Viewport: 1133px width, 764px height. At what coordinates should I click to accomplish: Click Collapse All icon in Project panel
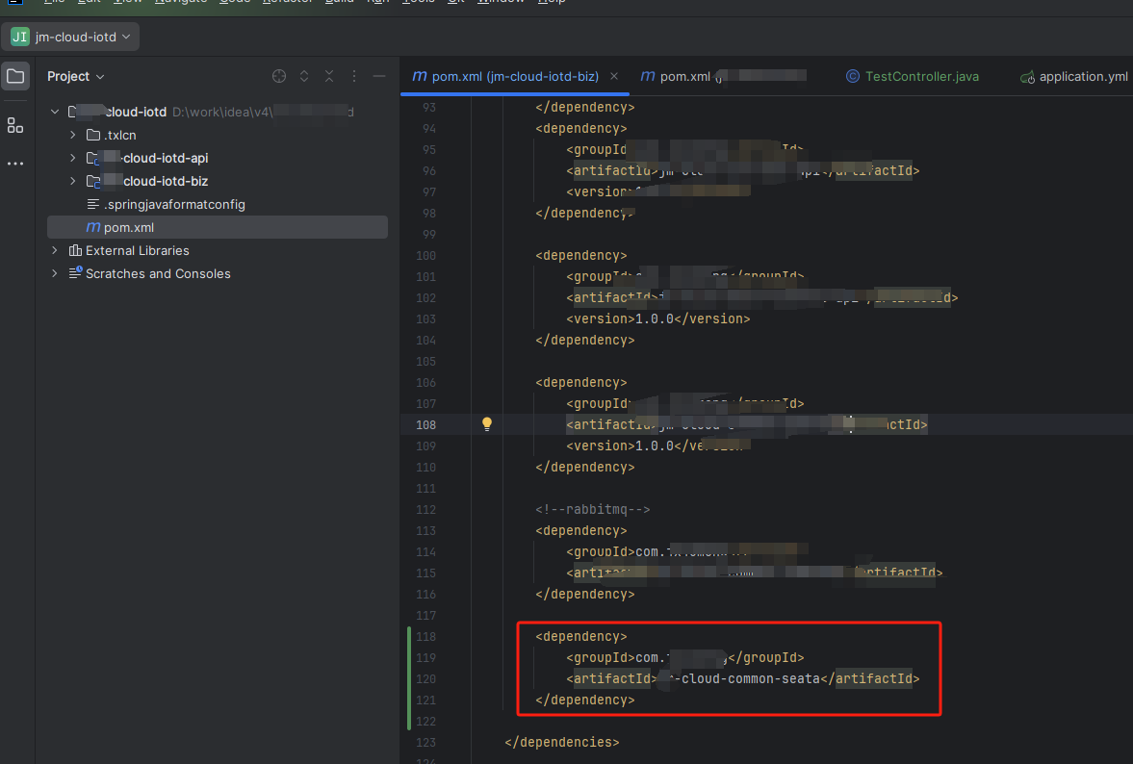(x=329, y=76)
